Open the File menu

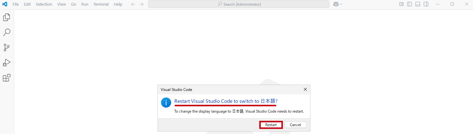pos(16,4)
